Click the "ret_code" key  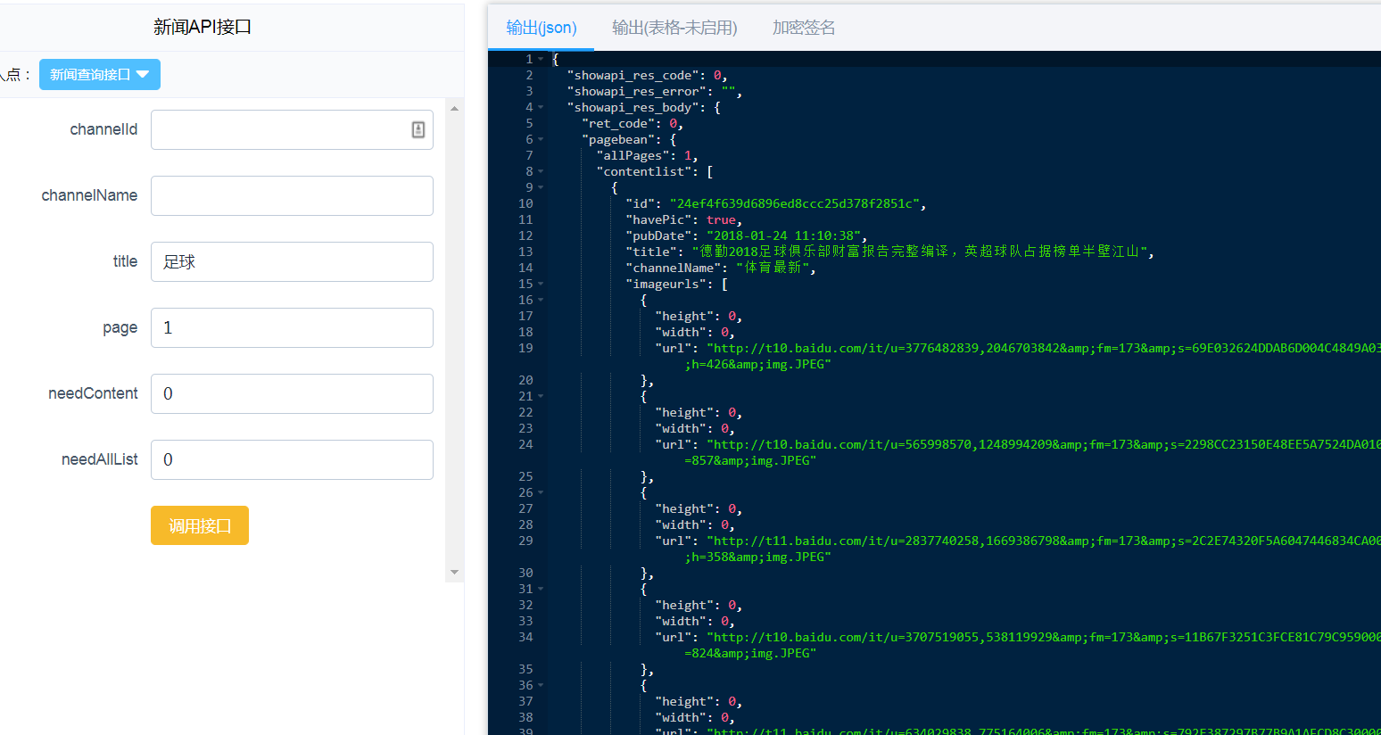coord(618,124)
